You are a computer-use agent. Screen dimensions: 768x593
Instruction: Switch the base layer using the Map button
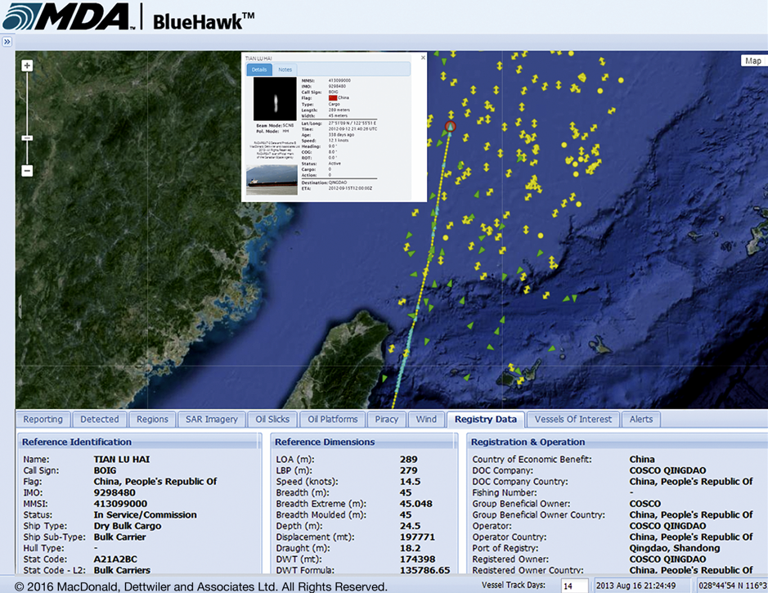point(753,61)
